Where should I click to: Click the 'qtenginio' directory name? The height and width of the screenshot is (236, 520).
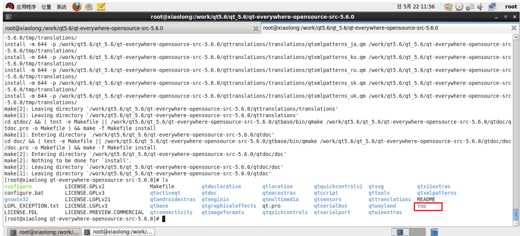point(215,199)
